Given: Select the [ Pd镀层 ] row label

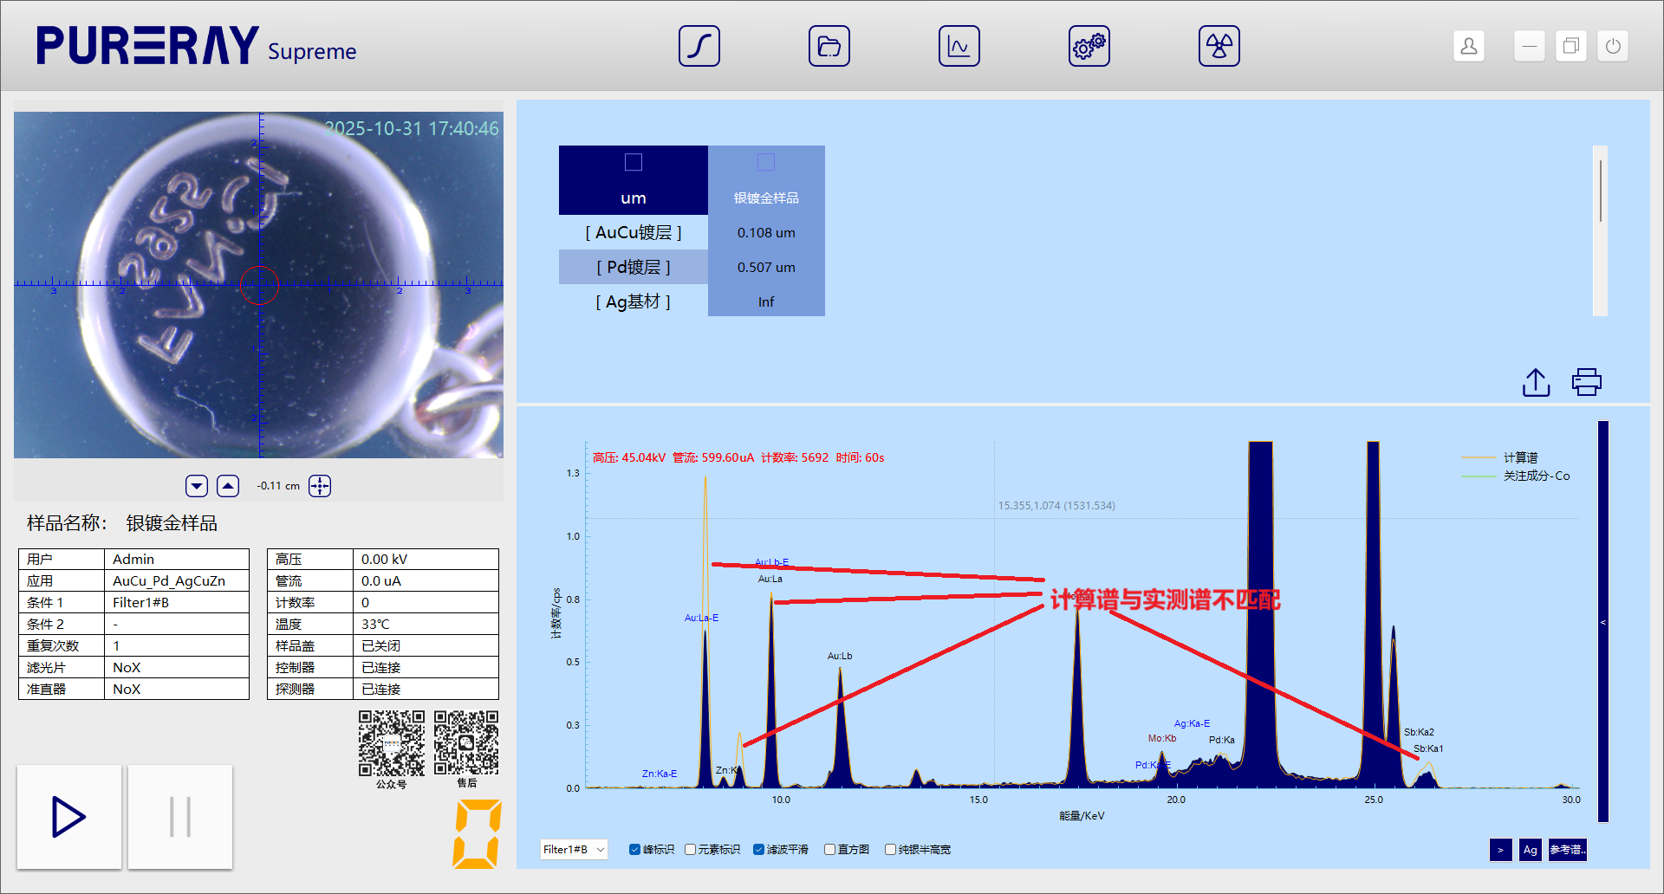Looking at the screenshot, I should [x=634, y=267].
